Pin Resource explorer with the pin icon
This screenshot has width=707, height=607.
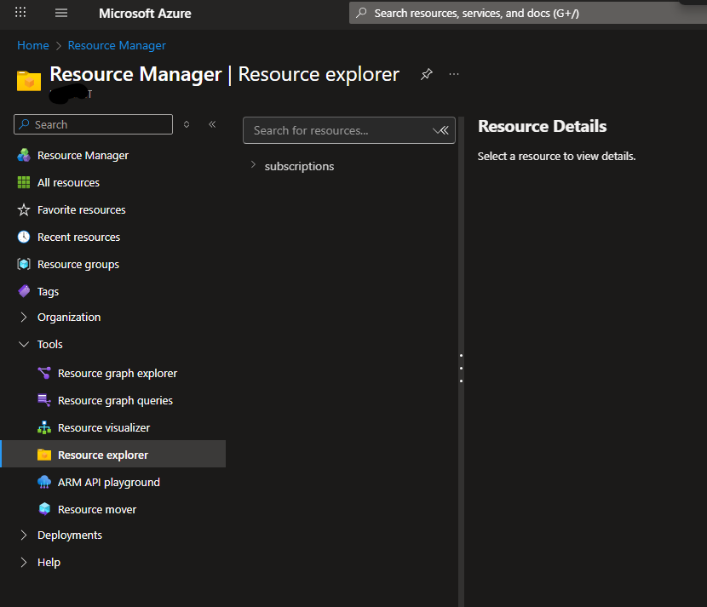pyautogui.click(x=426, y=75)
